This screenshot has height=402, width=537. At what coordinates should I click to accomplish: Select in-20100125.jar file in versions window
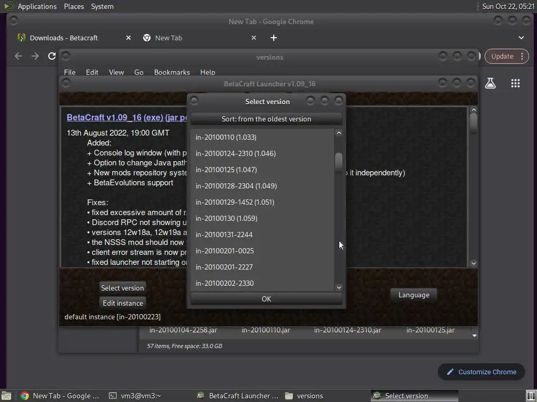point(431,330)
